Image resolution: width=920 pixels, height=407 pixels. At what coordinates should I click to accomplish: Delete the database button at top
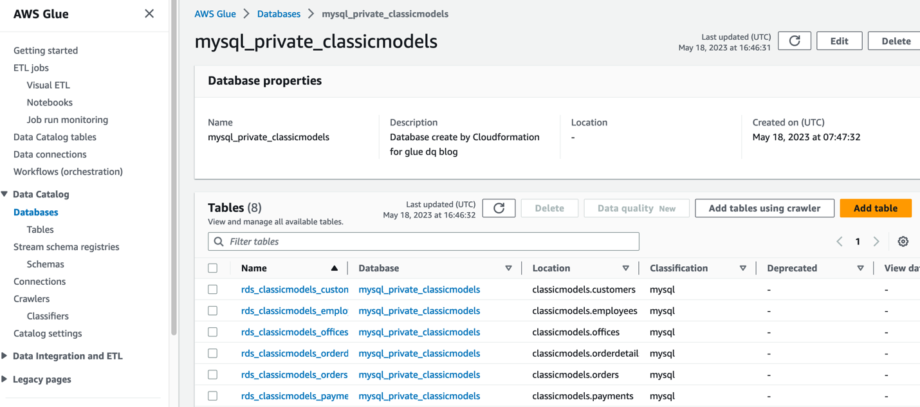(x=896, y=41)
